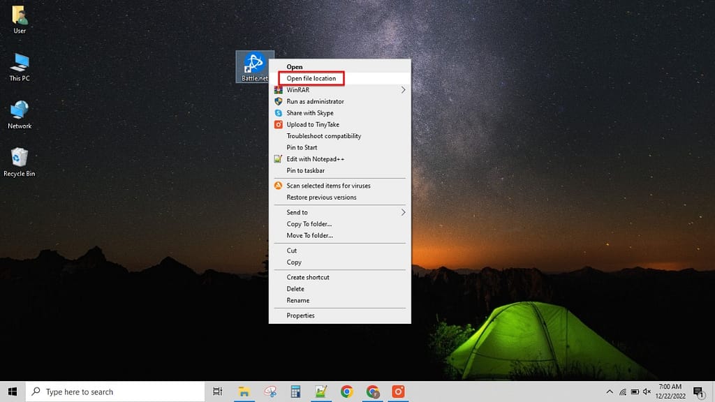
Task: Open Task View on the taskbar
Action: [218, 392]
